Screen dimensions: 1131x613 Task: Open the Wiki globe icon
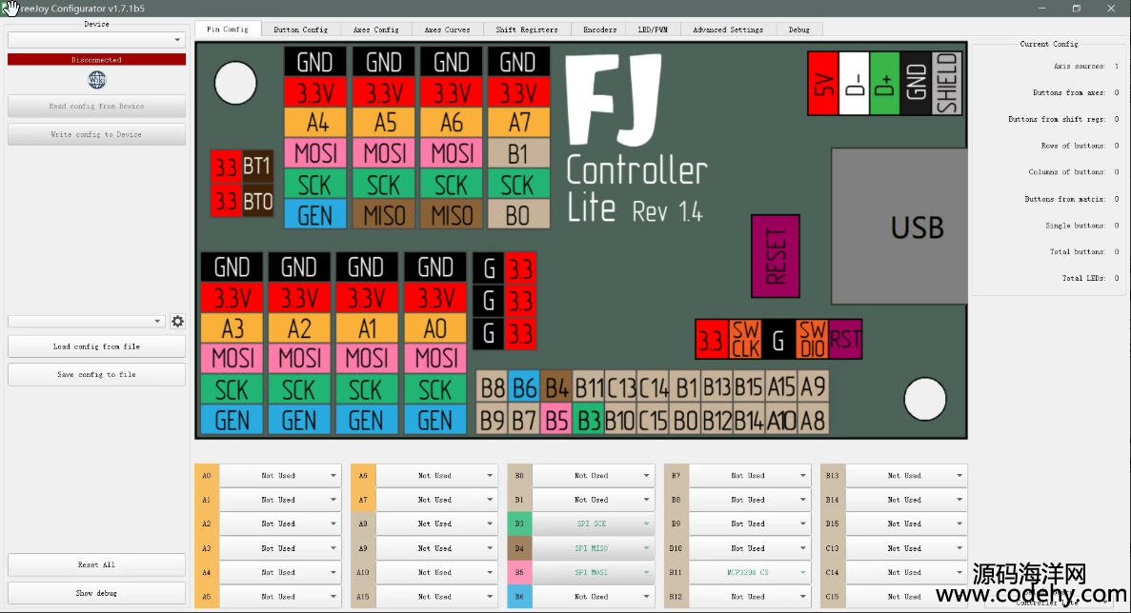click(96, 79)
